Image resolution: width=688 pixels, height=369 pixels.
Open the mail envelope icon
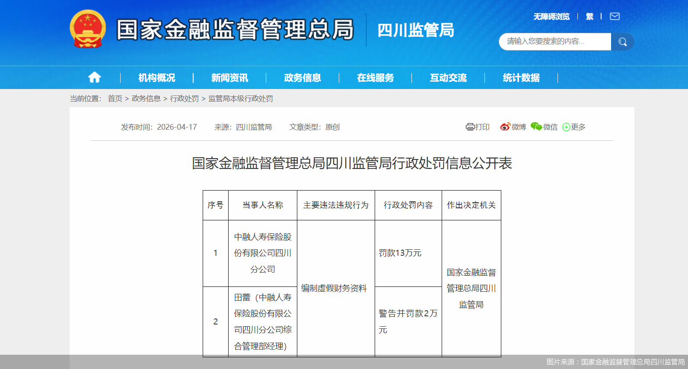point(615,16)
